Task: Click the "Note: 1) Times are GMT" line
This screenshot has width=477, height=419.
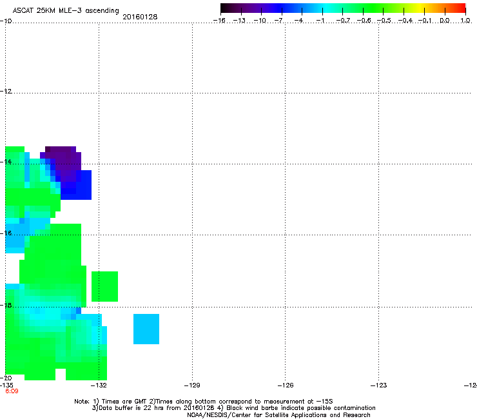Action: 204,402
